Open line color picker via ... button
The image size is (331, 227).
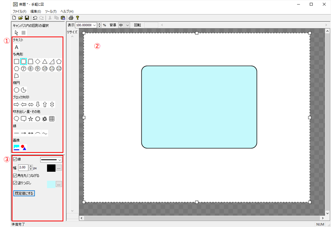(59, 168)
